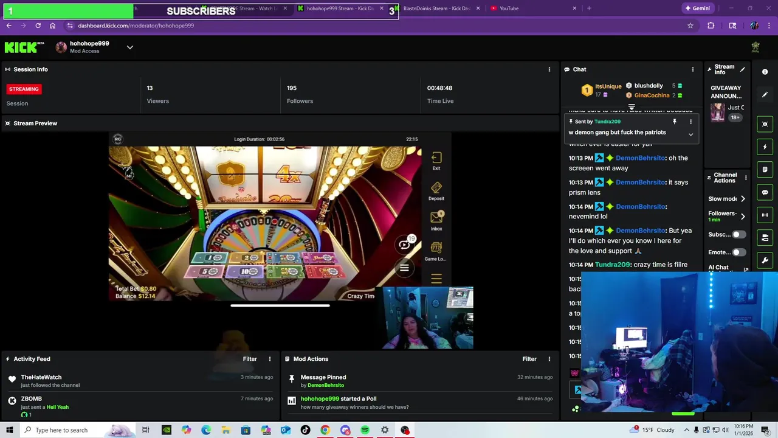Image resolution: width=778 pixels, height=438 pixels.
Task: Click the lightning bolt icon in sidebar
Action: (x=765, y=147)
